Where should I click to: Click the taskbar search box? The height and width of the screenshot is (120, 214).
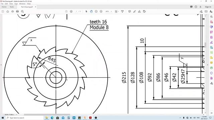(x=24, y=118)
